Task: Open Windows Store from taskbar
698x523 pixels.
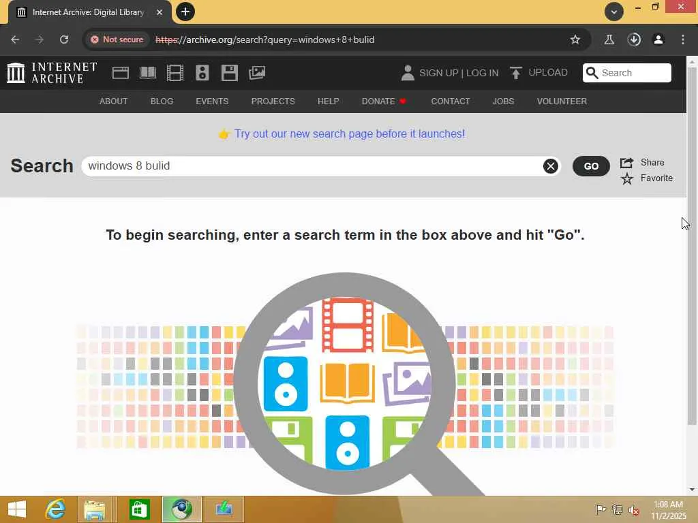Action: (139, 509)
